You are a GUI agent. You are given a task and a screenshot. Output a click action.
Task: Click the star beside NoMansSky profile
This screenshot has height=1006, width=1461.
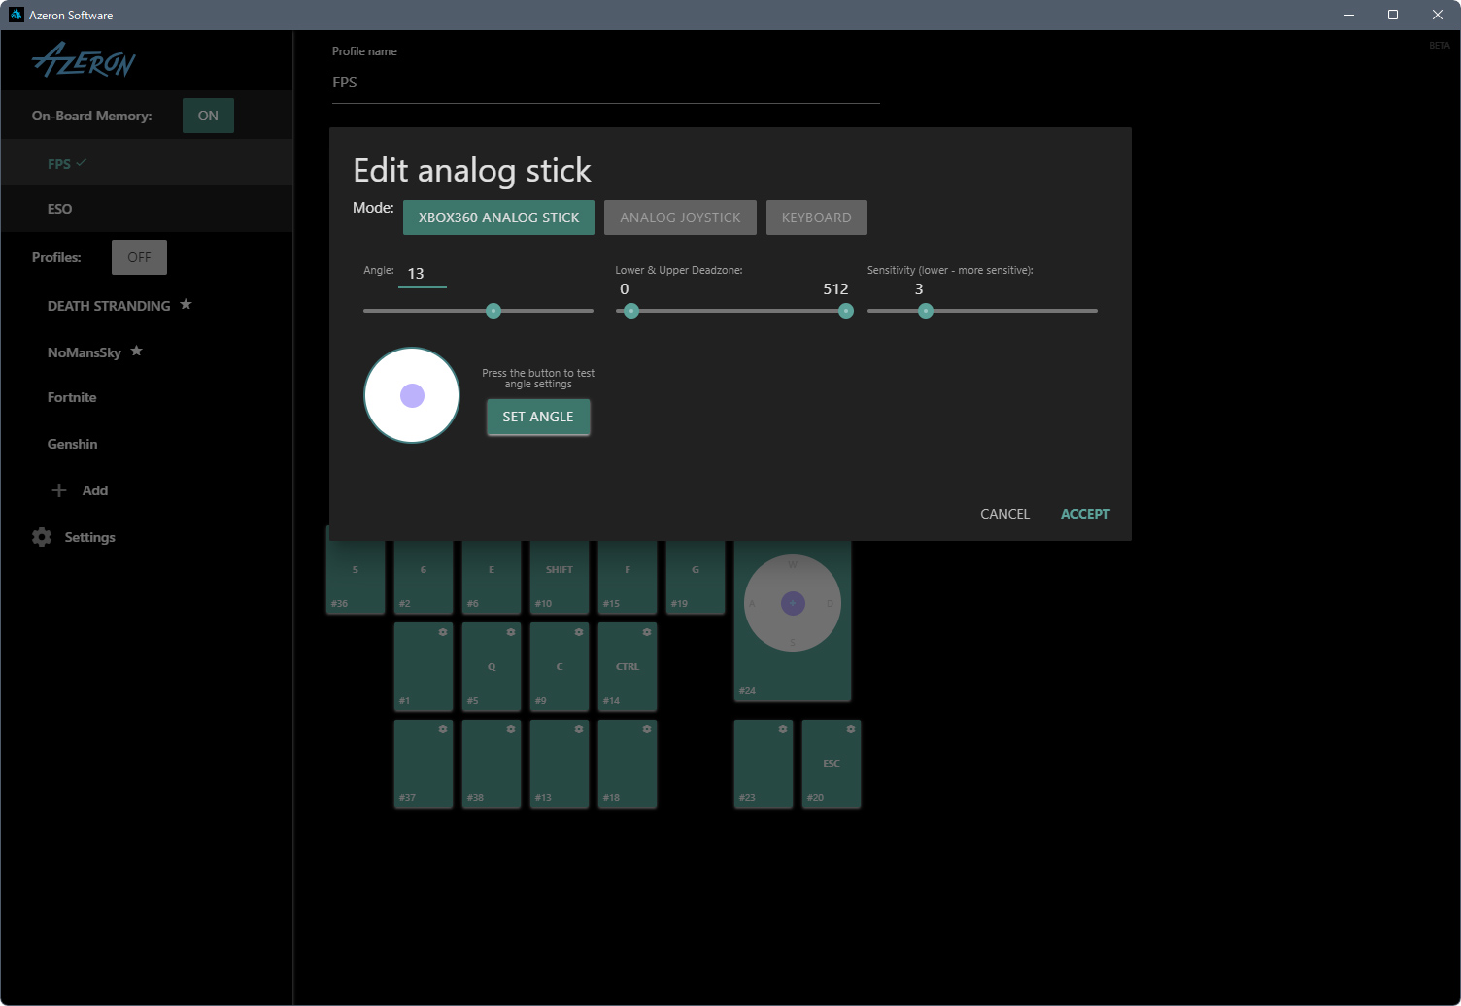[x=137, y=351]
